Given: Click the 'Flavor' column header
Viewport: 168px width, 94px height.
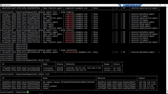Looking at the screenshot, I should coord(117,64).
